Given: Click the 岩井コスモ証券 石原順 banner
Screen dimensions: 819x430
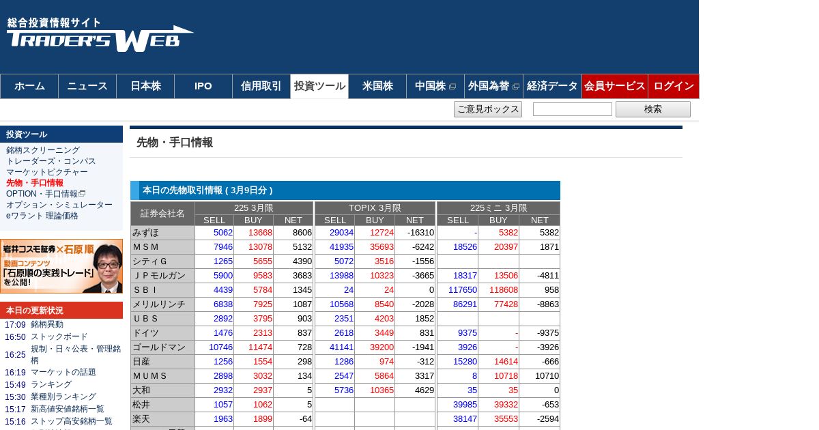Looking at the screenshot, I should click(61, 266).
